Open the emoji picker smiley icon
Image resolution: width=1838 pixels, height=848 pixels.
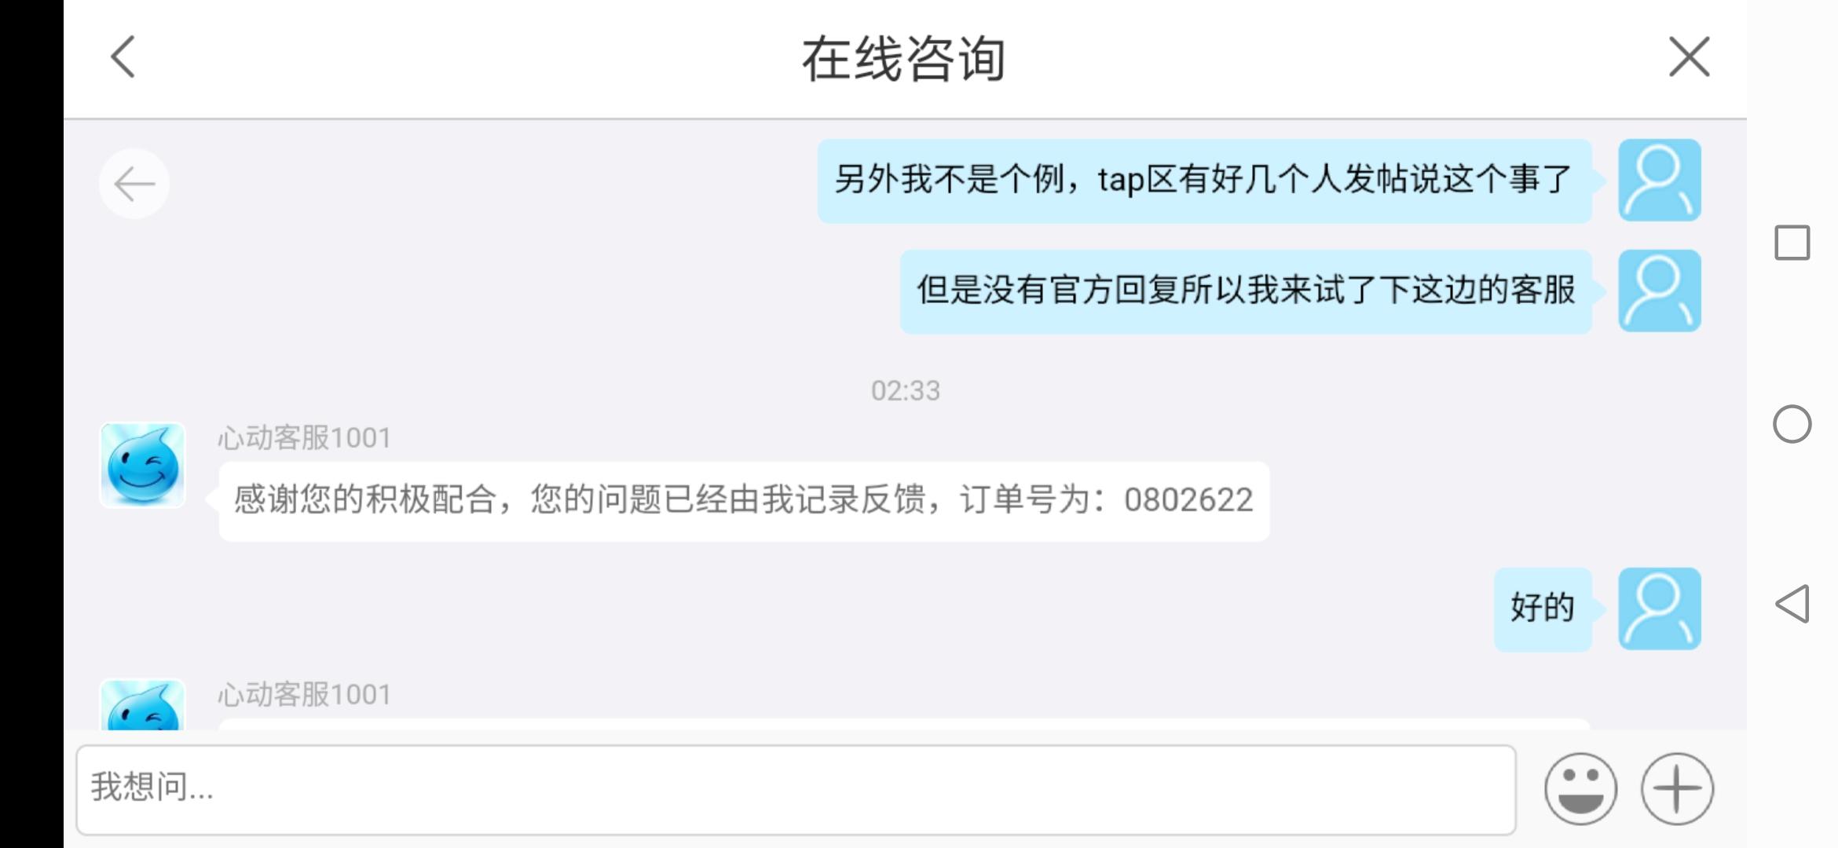[1580, 788]
